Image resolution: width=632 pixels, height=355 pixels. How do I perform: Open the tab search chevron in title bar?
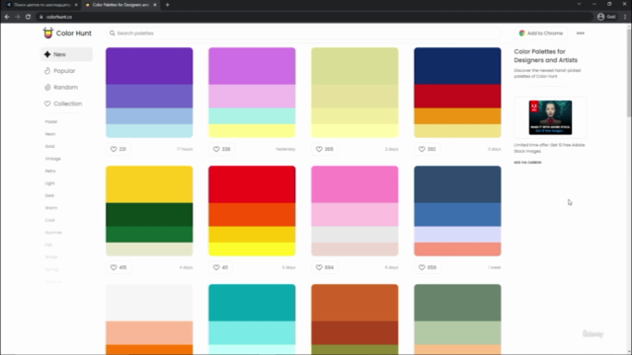click(579, 4)
